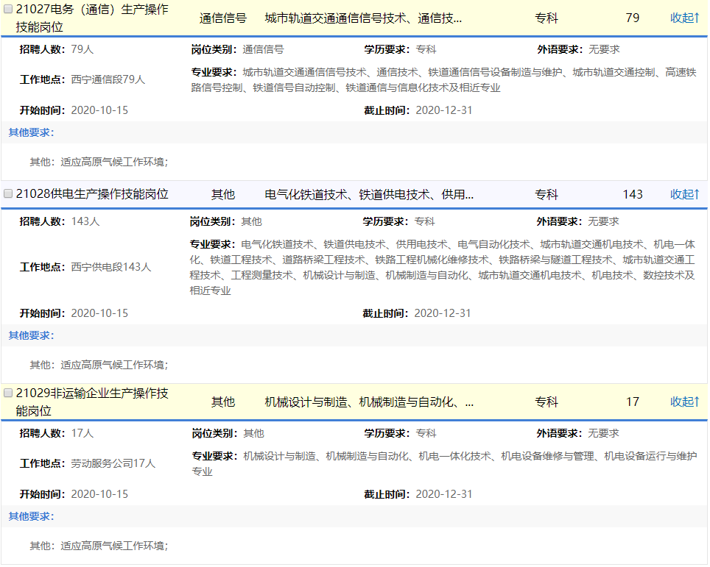Click 其他要求 heading under position 21029

click(x=31, y=516)
